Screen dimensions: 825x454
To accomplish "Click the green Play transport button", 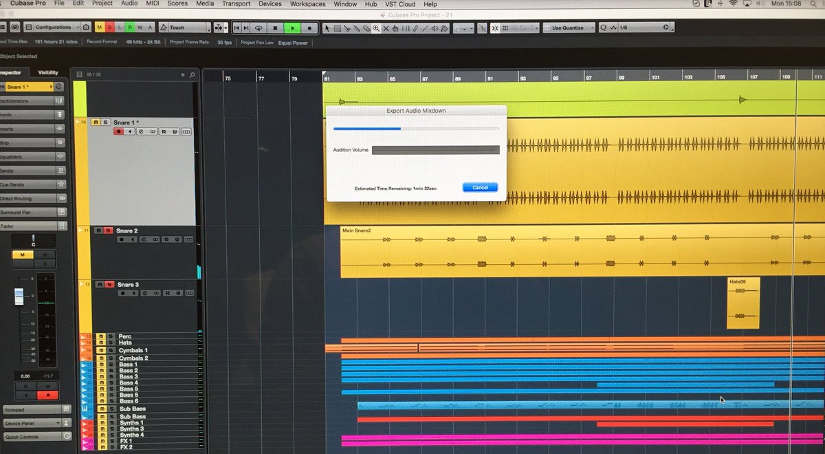I will (x=292, y=28).
